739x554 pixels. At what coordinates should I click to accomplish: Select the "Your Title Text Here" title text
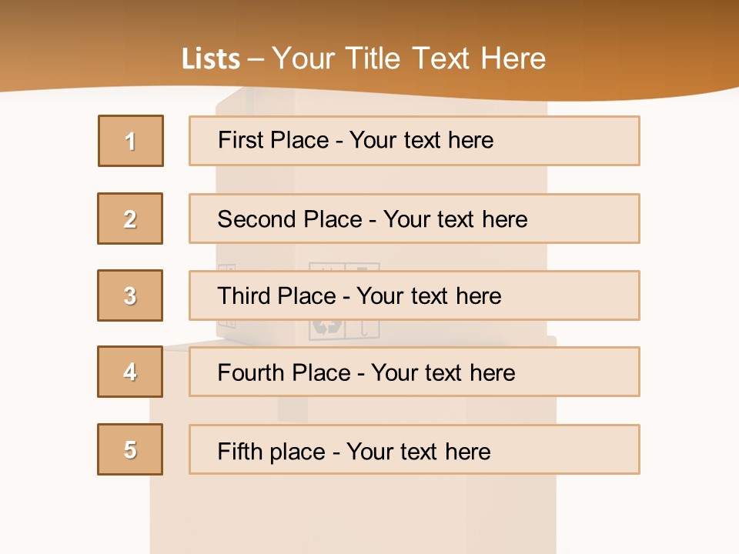click(409, 58)
